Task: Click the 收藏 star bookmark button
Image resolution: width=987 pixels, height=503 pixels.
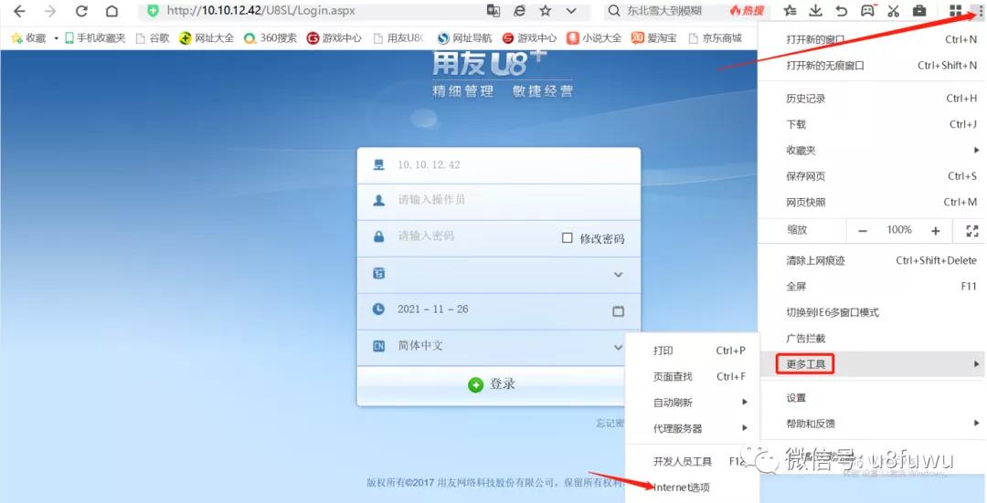Action: pos(29,37)
